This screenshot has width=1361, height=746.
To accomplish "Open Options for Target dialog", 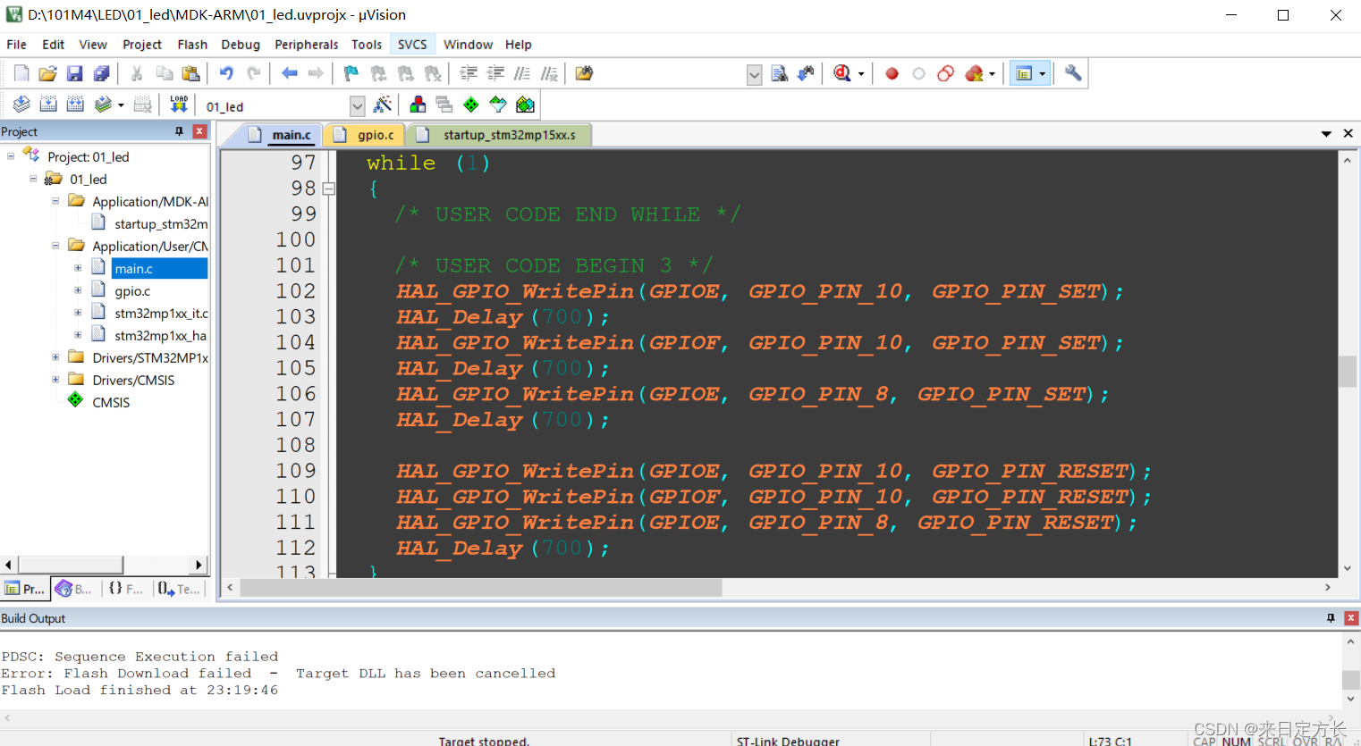I will (383, 105).
